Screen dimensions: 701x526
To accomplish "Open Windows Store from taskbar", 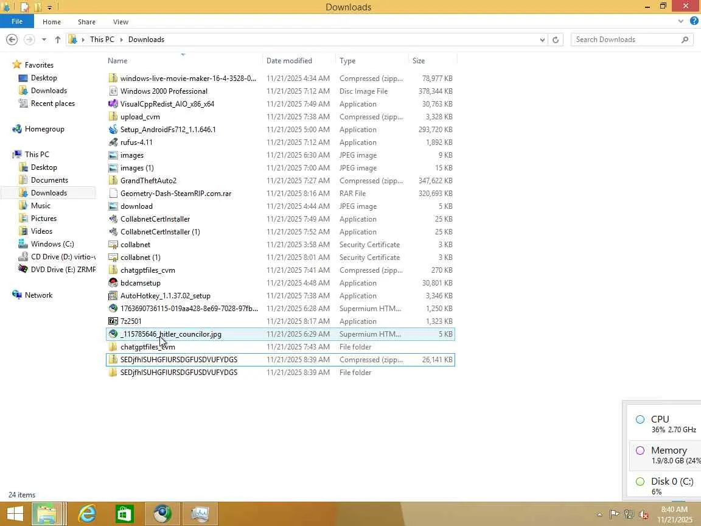I will (x=124, y=514).
